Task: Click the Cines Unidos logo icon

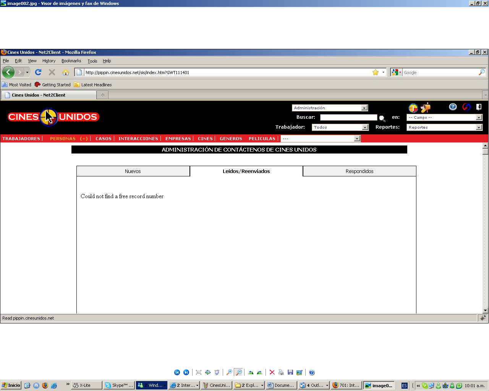Action: click(x=413, y=108)
